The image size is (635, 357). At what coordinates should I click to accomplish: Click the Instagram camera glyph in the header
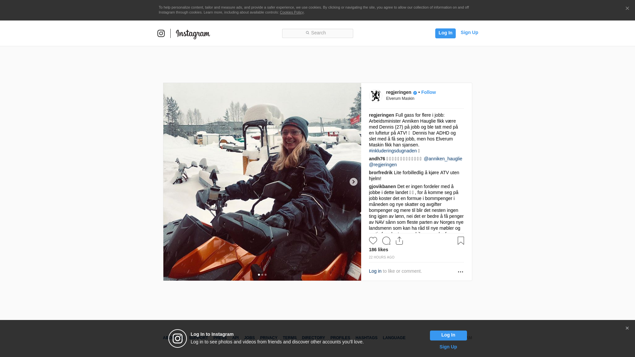pos(161,33)
